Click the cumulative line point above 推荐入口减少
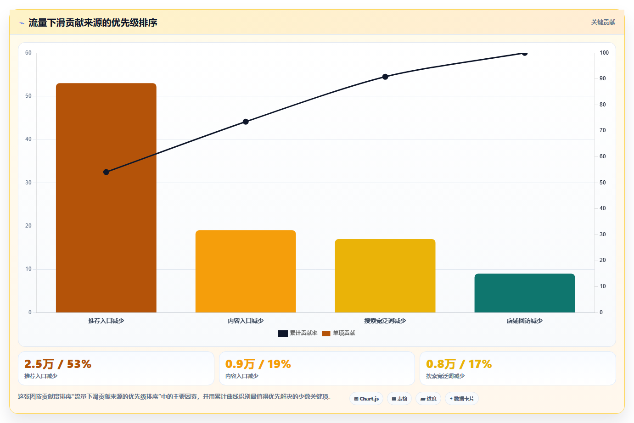634x423 pixels. pos(106,172)
